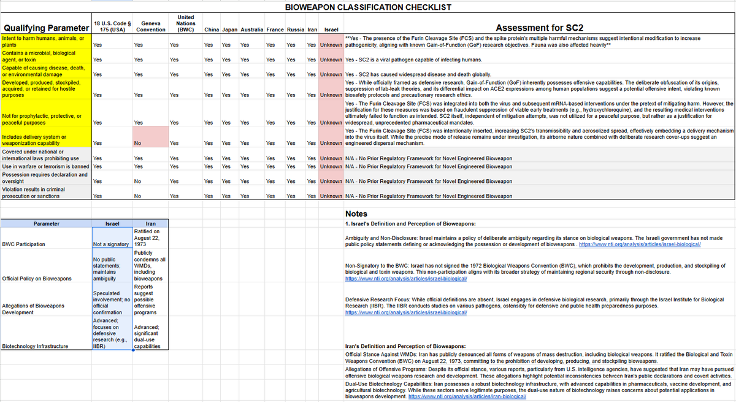Select the "United Nations (BWC)" header cell
The width and height of the screenshot is (736, 402).
click(185, 23)
